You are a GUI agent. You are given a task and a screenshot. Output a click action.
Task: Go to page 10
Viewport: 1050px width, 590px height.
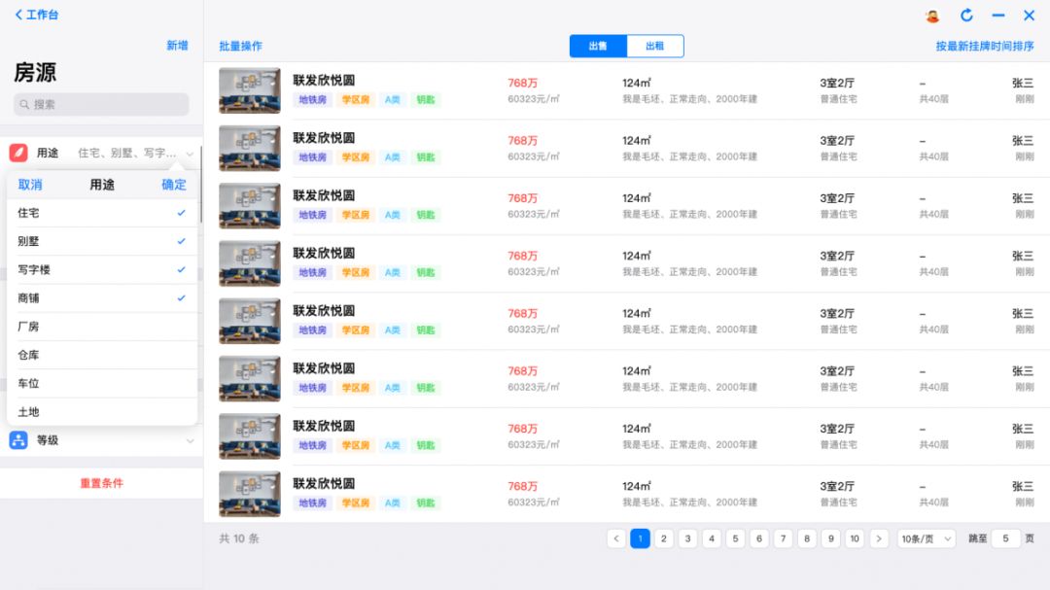click(855, 538)
